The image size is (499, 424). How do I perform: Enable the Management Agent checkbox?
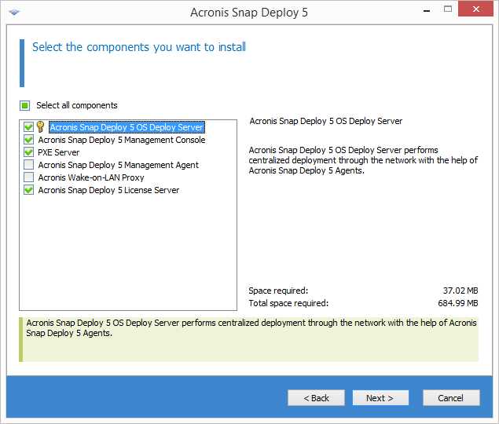click(x=29, y=165)
